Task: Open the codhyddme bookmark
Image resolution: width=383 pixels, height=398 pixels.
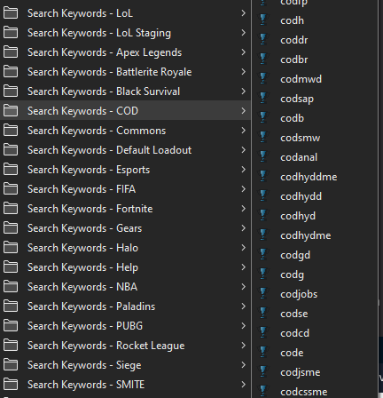Action: pyautogui.click(x=315, y=177)
